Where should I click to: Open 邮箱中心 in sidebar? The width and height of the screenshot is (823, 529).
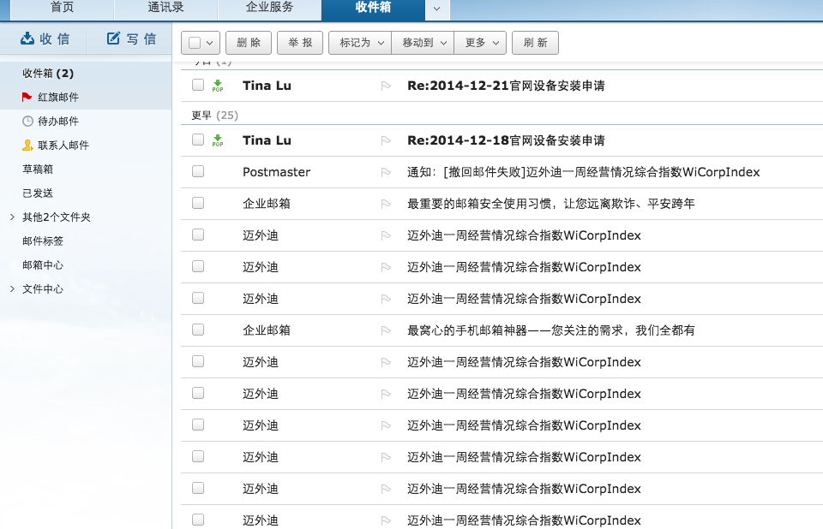43,264
